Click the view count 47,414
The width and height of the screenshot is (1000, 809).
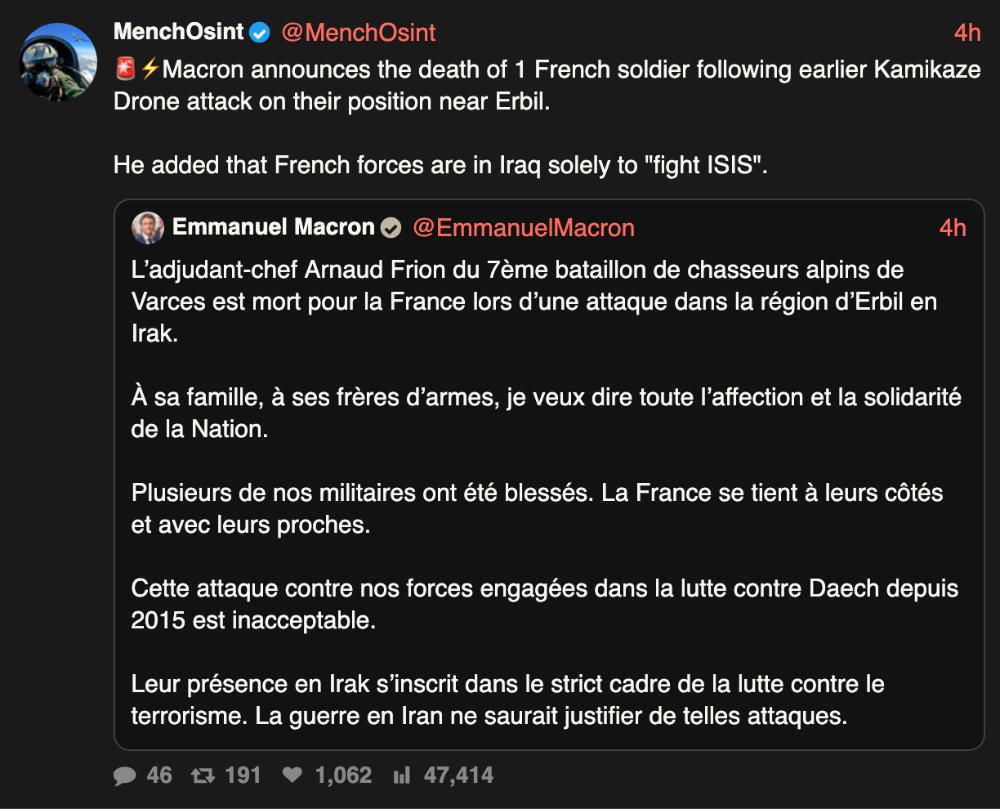tap(458, 775)
